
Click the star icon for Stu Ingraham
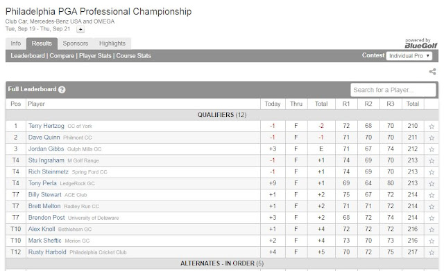tap(432, 160)
